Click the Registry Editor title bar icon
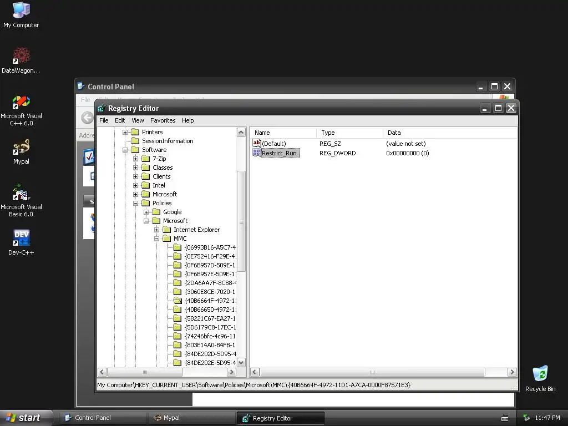The height and width of the screenshot is (426, 568). [102, 108]
